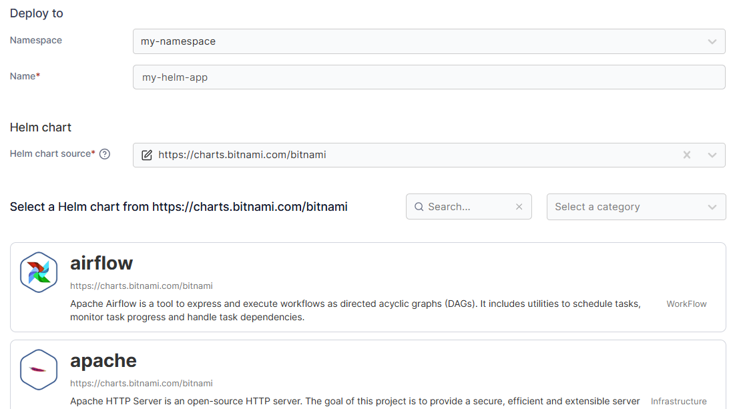
Task: Select the apache chart title
Action: pyautogui.click(x=103, y=360)
